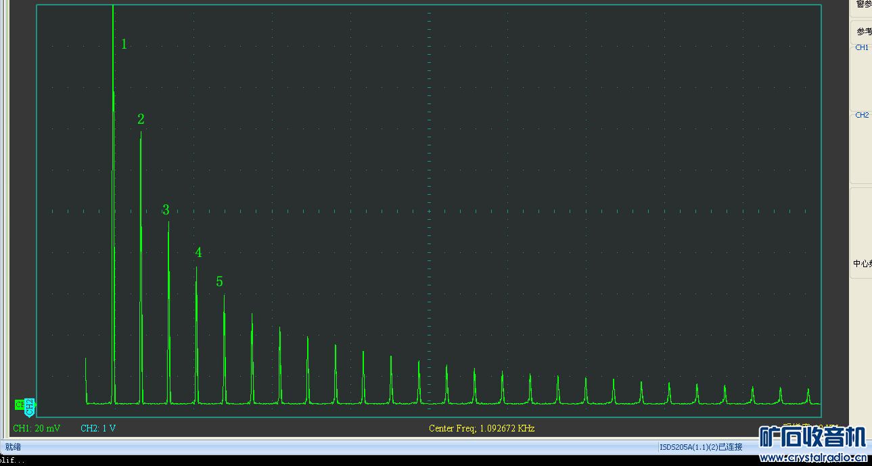The image size is (872, 466).
Task: Click the 就绪 status bar message
Action: 13,447
